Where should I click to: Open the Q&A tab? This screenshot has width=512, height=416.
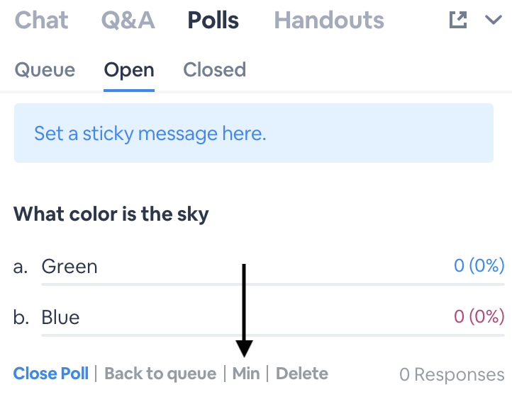coord(128,21)
